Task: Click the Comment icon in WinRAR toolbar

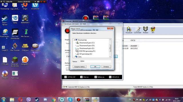Action: (x=138, y=30)
